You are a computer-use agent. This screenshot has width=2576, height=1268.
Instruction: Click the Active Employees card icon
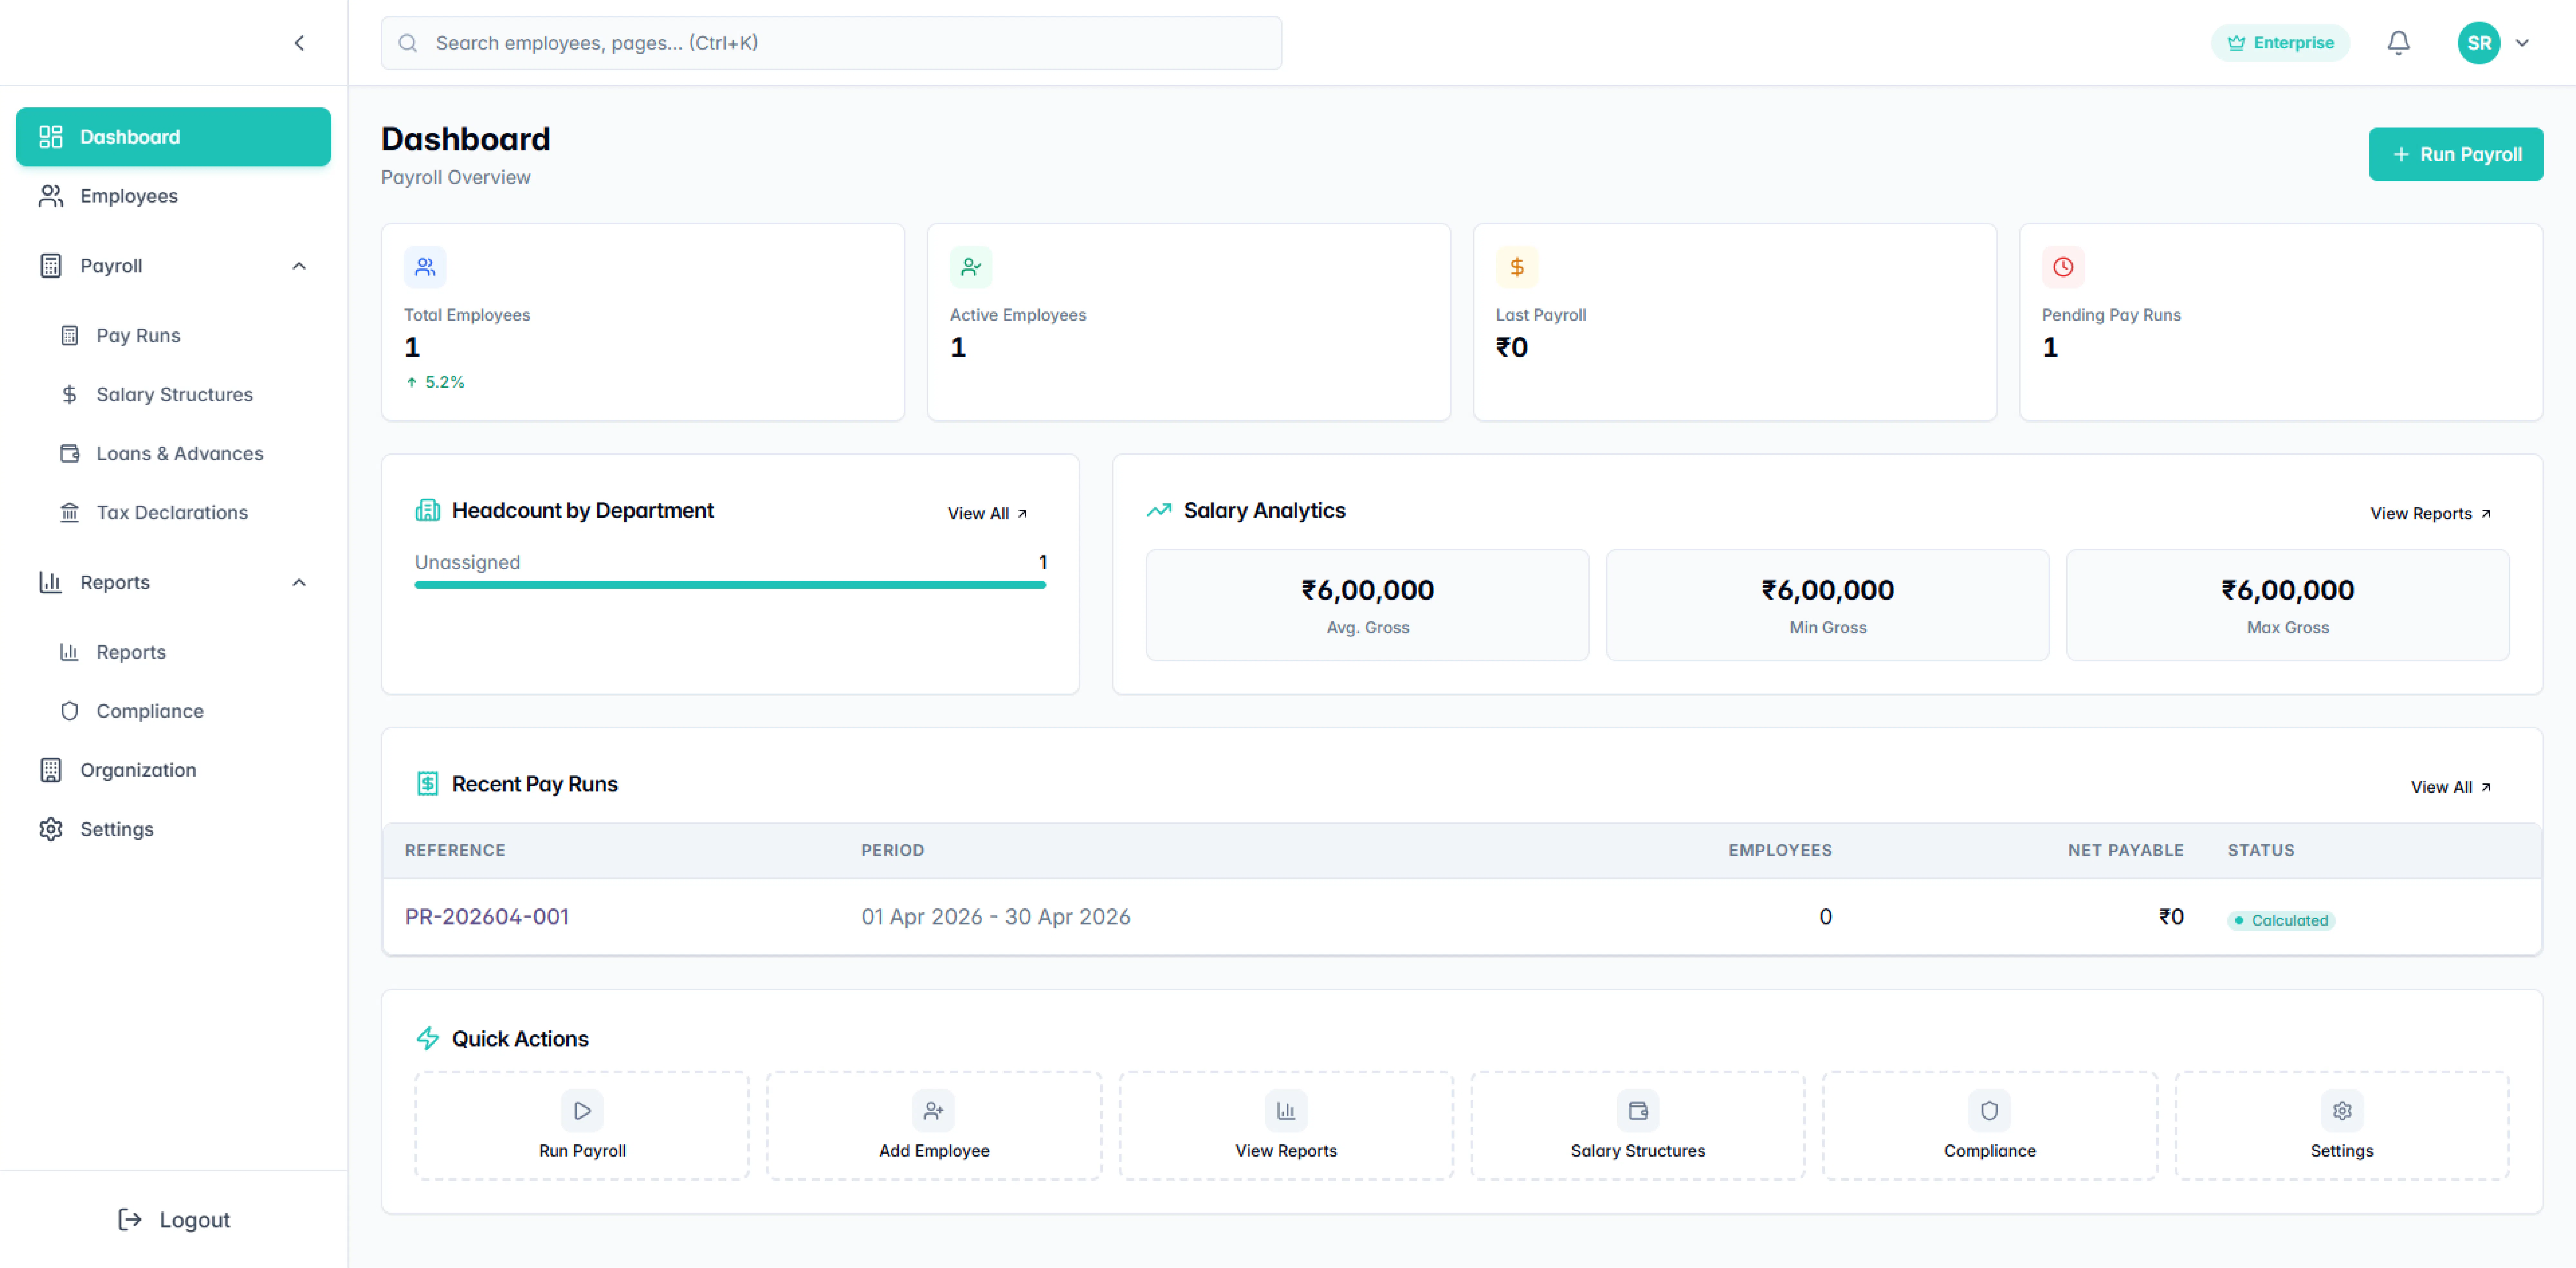tap(971, 267)
